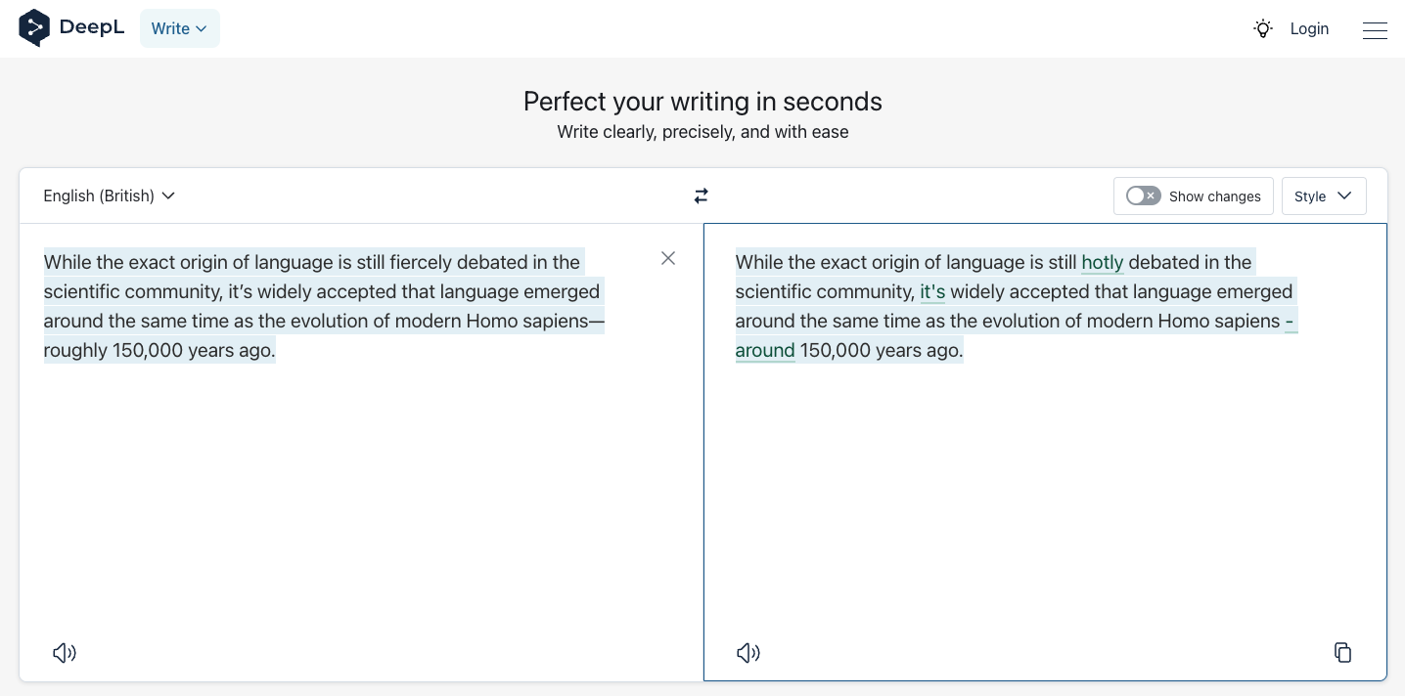Play audio of the improved text

click(x=748, y=653)
